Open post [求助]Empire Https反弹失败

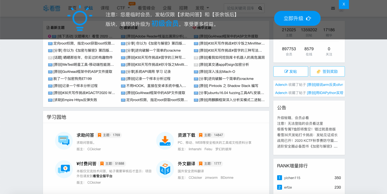point(75,100)
